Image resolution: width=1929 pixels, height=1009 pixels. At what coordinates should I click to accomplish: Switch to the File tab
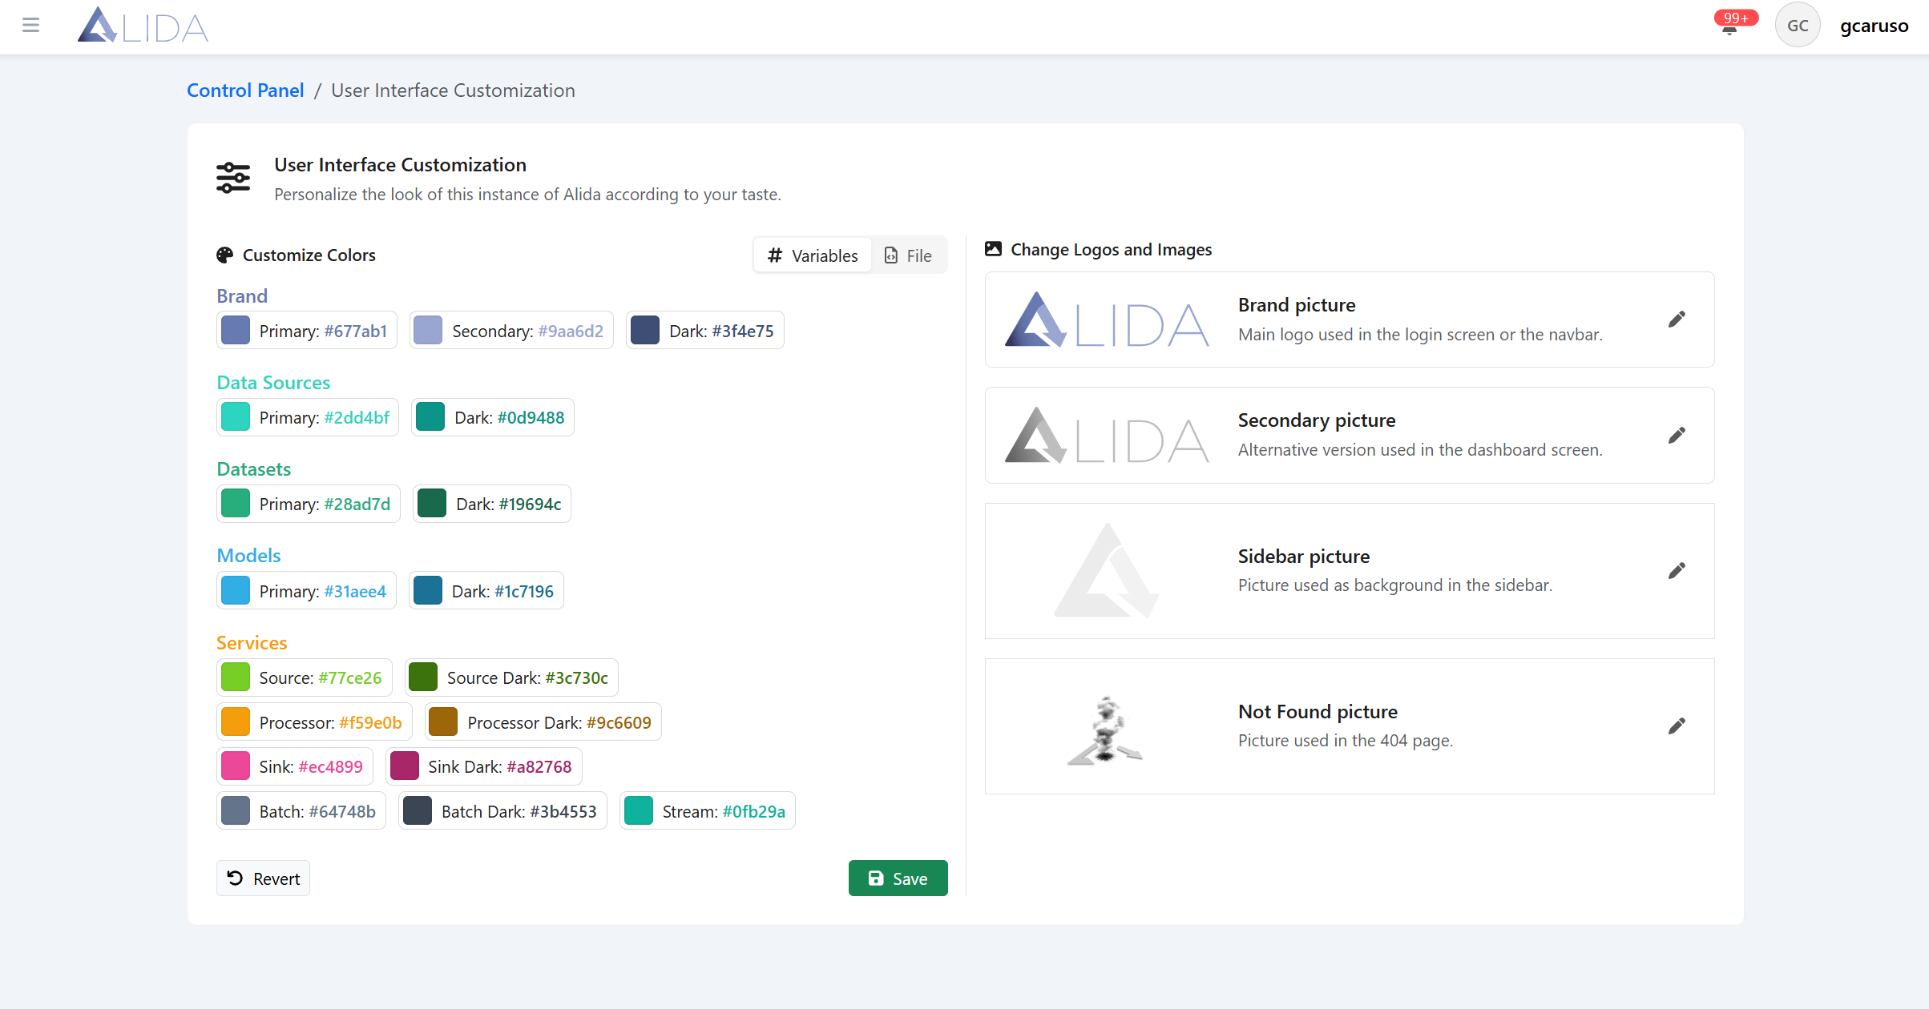(x=908, y=255)
